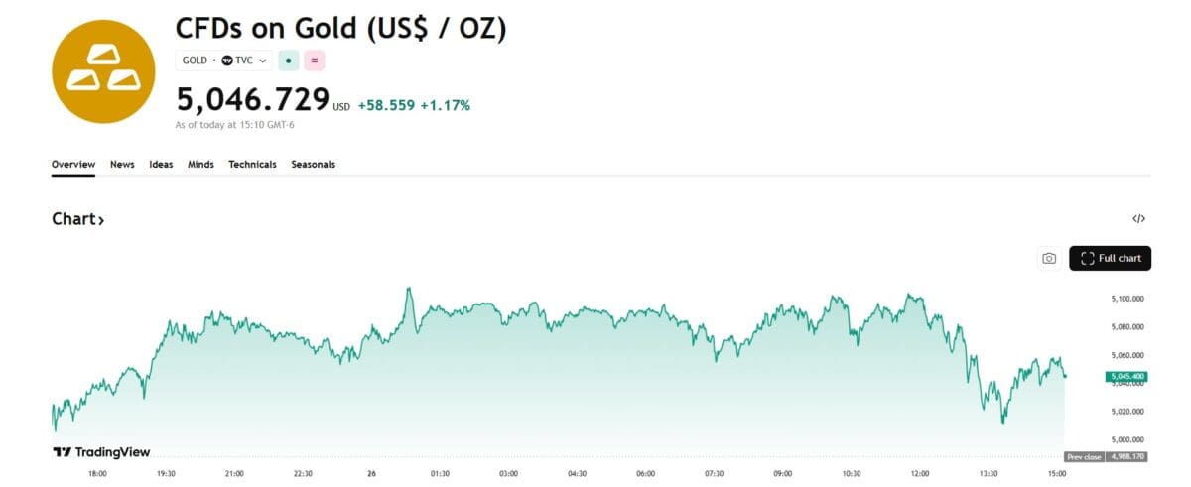The image size is (1191, 487).
Task: Select the Minds tab
Action: 200,165
